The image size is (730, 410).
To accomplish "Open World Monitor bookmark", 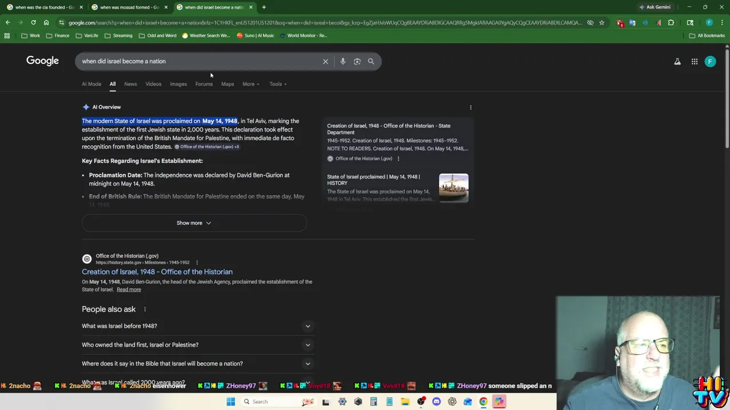I will pyautogui.click(x=303, y=35).
